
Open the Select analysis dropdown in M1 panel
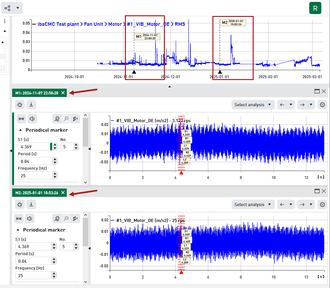click(x=253, y=105)
